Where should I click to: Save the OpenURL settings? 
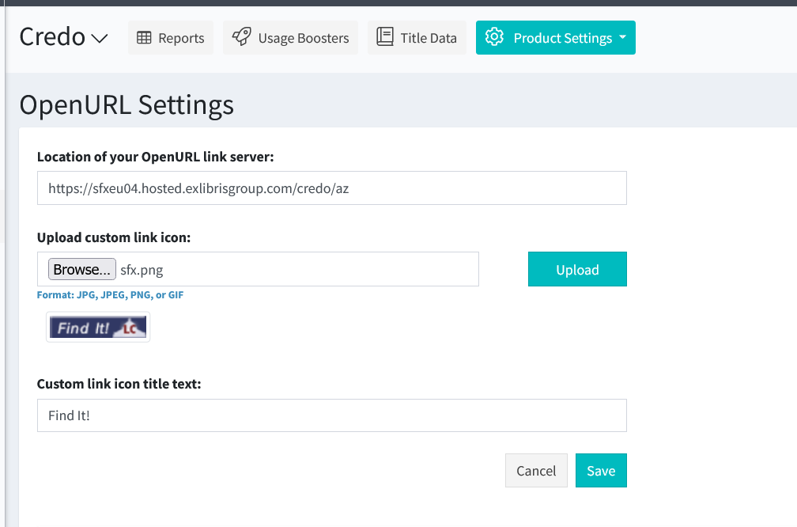click(601, 471)
